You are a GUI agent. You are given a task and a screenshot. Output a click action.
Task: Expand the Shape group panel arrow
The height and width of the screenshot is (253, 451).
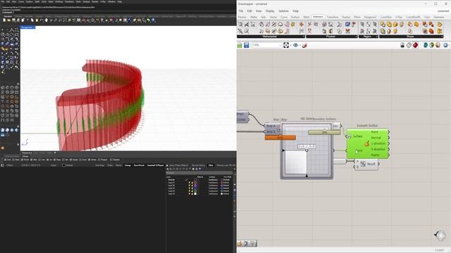click(x=442, y=37)
